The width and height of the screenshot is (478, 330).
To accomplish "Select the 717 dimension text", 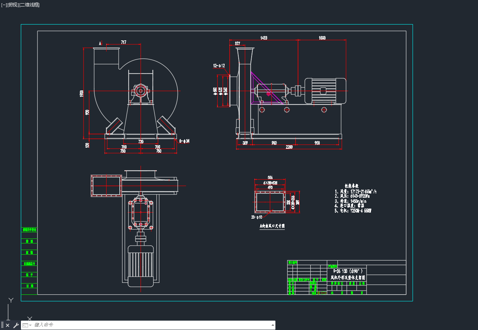I will [124, 43].
